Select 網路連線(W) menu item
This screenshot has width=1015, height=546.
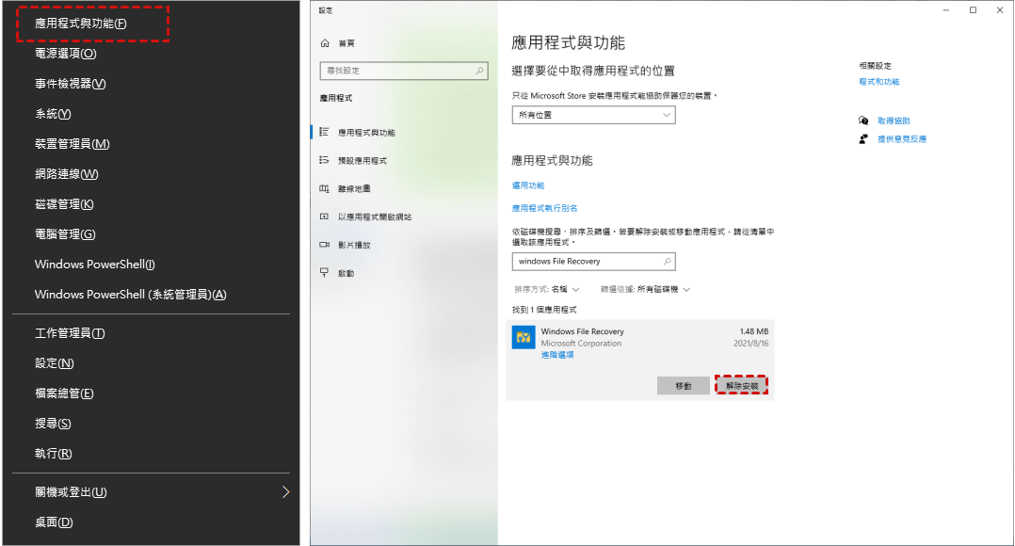click(66, 174)
